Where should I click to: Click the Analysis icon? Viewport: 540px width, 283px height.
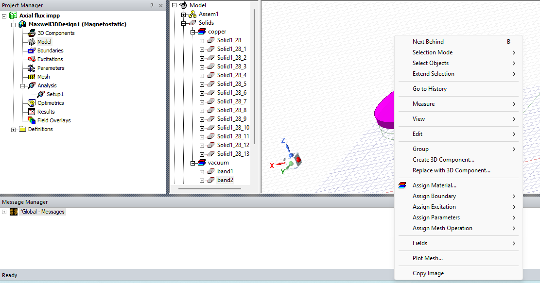(x=32, y=85)
